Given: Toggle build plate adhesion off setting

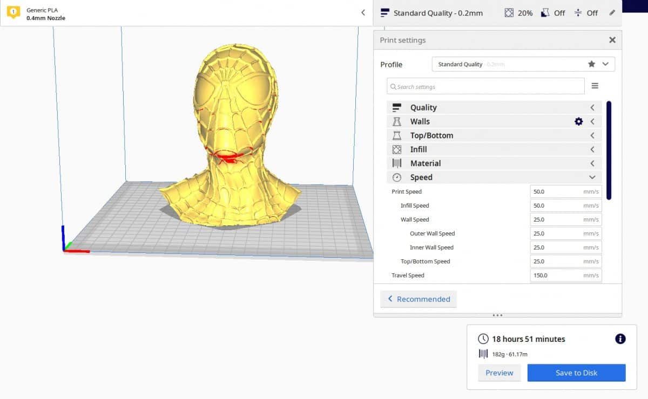Looking at the screenshot, I should point(585,12).
